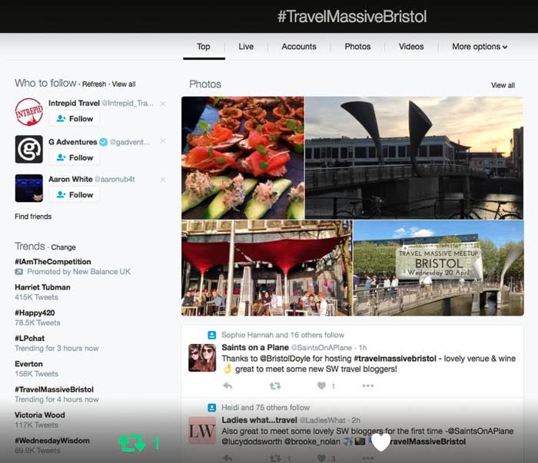Click Heidi and 75 others follow
Image resolution: width=538 pixels, height=463 pixels.
(x=266, y=408)
